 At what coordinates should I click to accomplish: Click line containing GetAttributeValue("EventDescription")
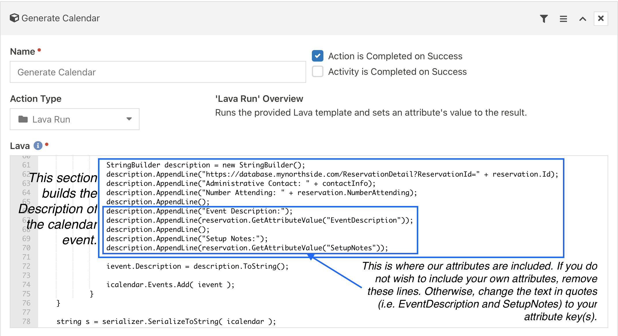[x=260, y=220]
